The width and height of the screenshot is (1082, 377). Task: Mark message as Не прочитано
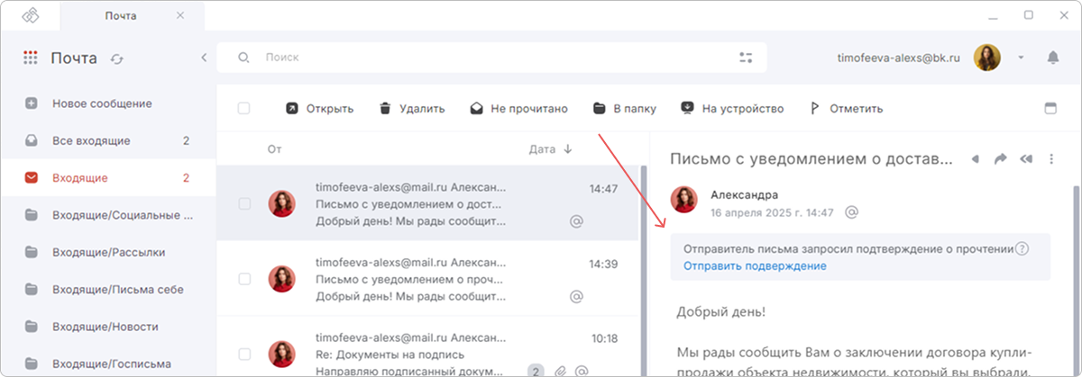518,109
